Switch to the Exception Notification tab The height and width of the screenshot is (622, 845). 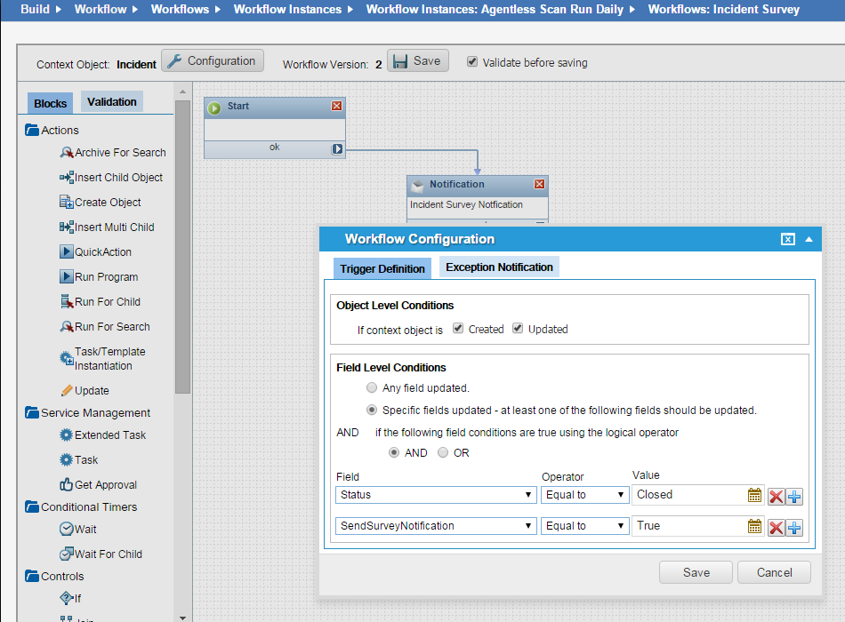499,267
